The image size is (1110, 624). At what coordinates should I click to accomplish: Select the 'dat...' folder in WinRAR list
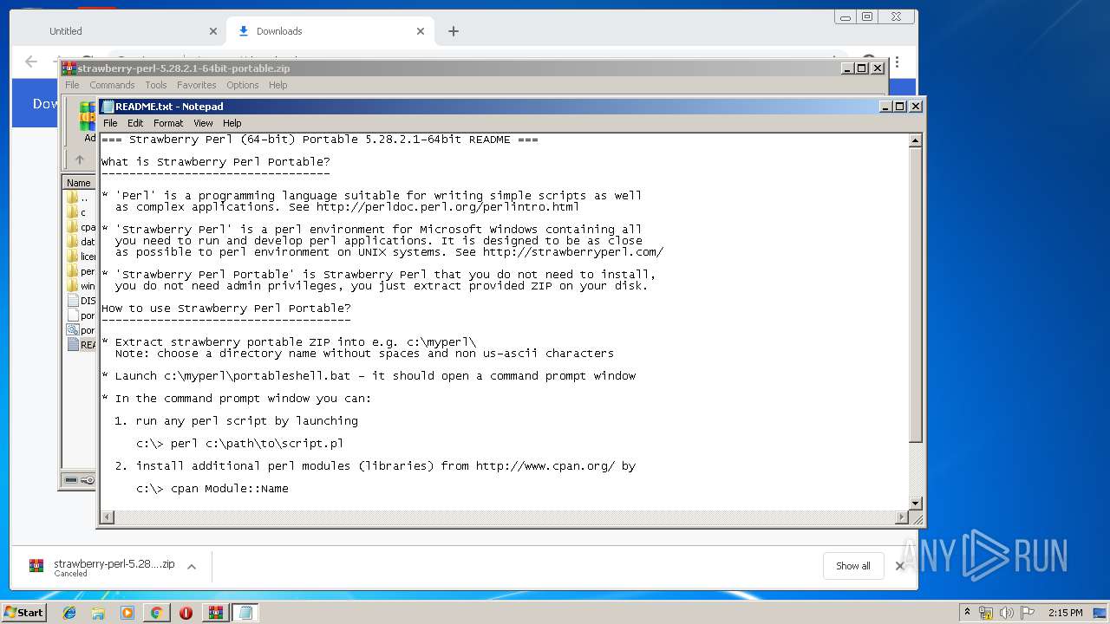coord(82,242)
